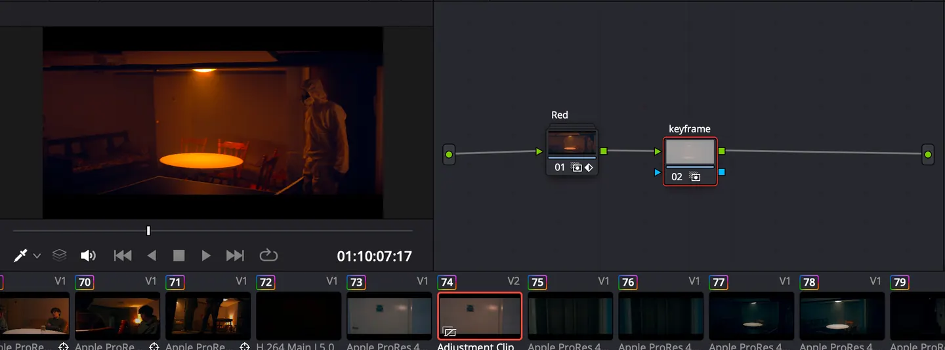
Task: Select the qualifier eyedropper picker tool
Action: 20,256
